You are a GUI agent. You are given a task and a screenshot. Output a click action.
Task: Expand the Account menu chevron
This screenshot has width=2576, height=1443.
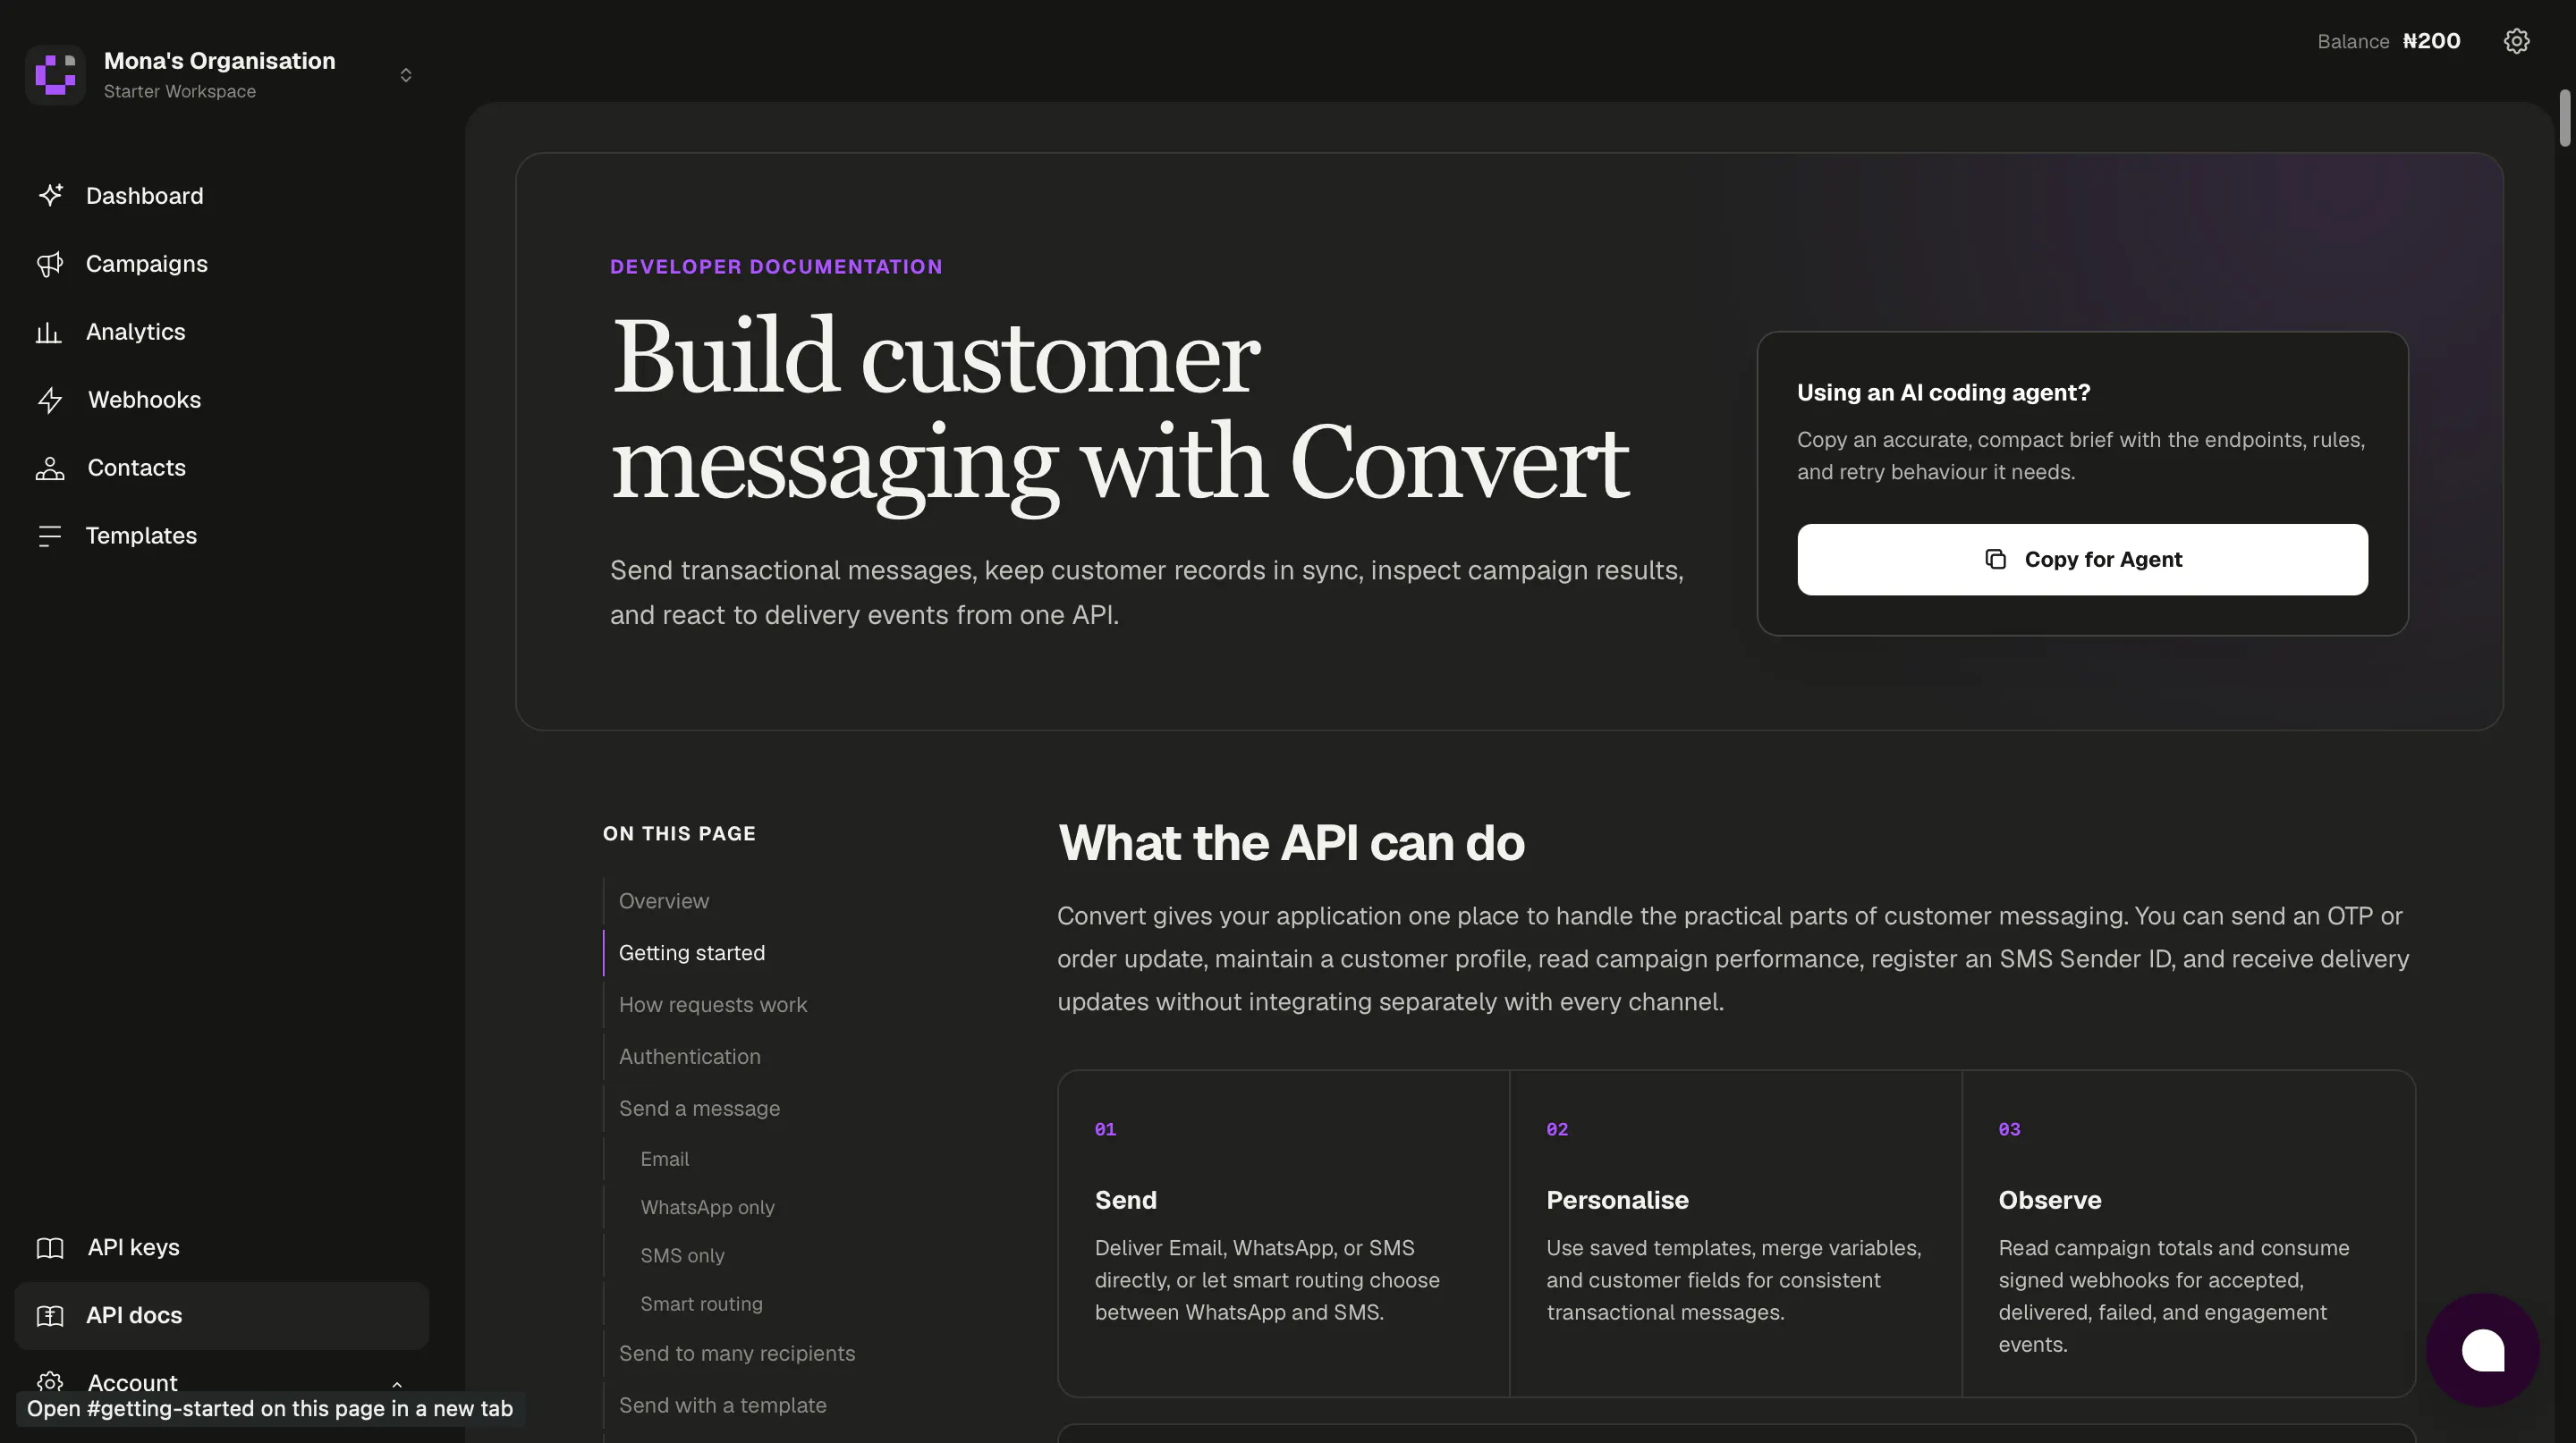(x=397, y=1384)
